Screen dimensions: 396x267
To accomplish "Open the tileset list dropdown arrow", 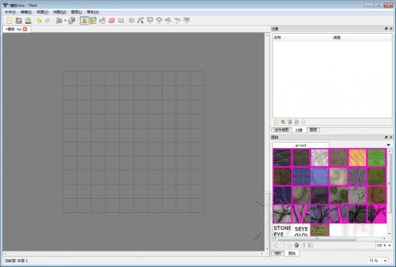I will click(x=389, y=145).
